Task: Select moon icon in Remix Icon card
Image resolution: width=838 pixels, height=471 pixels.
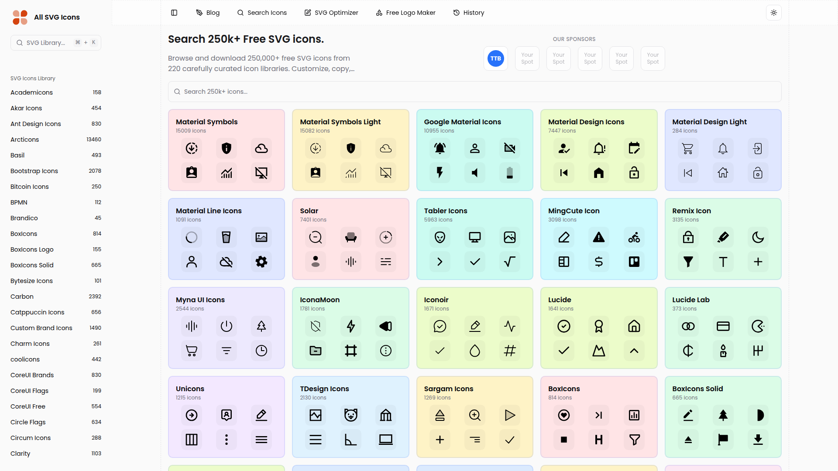Action: [x=758, y=237]
